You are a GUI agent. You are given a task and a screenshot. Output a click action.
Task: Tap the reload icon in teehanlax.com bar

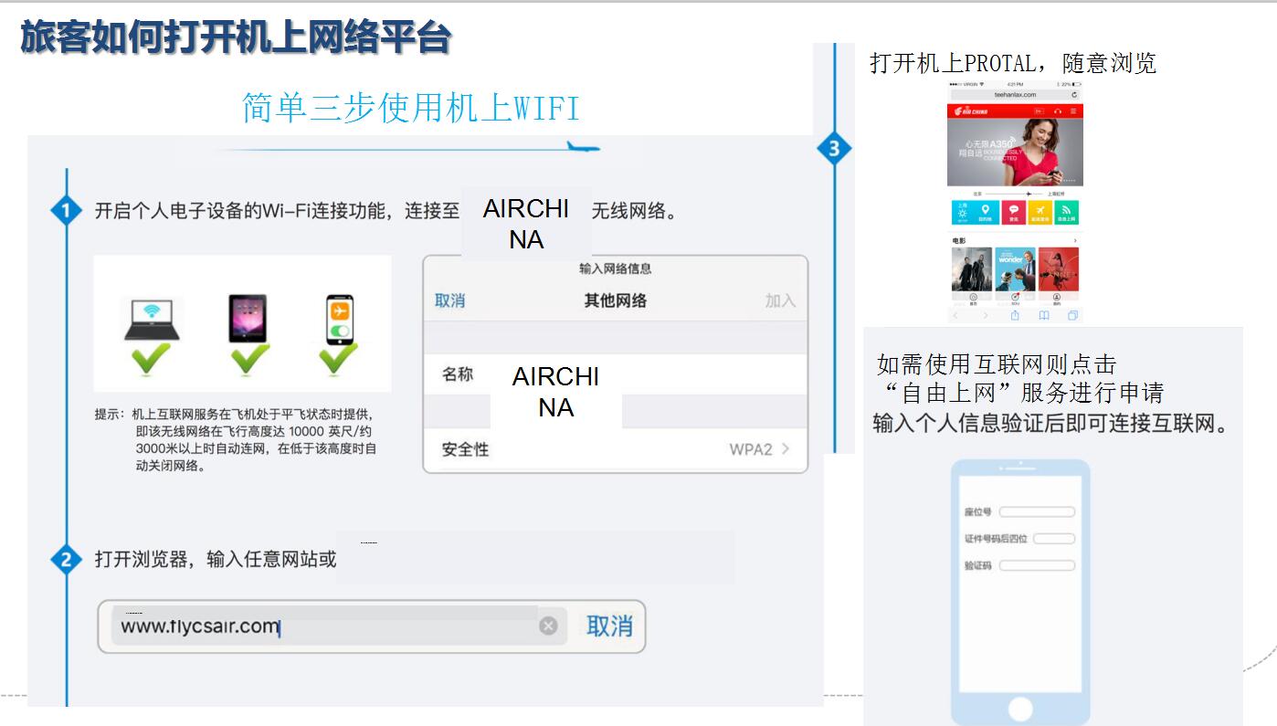pos(1074,95)
